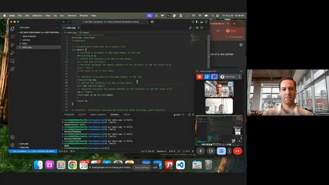Open the Run and Debug view
Viewport: 329px width, 185px height.
[x=12, y=53]
